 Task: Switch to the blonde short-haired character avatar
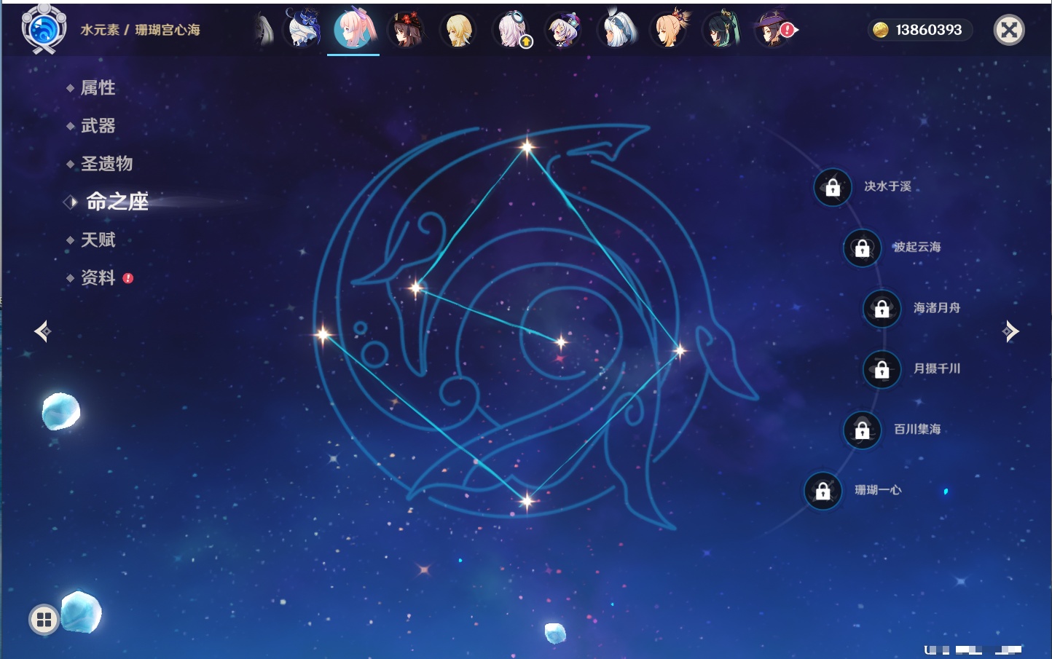coord(458,30)
